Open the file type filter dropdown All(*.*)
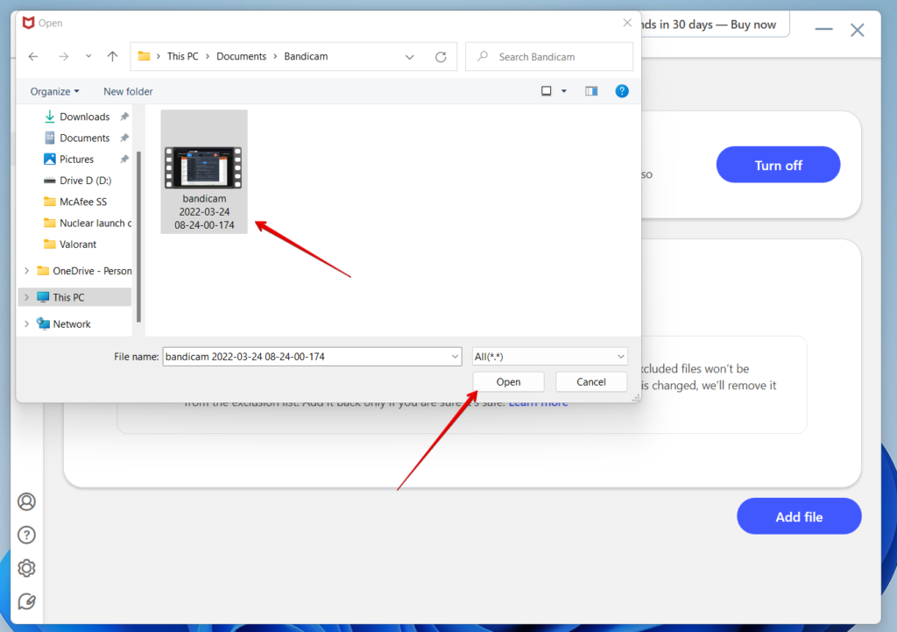The width and height of the screenshot is (897, 632). pyautogui.click(x=549, y=356)
